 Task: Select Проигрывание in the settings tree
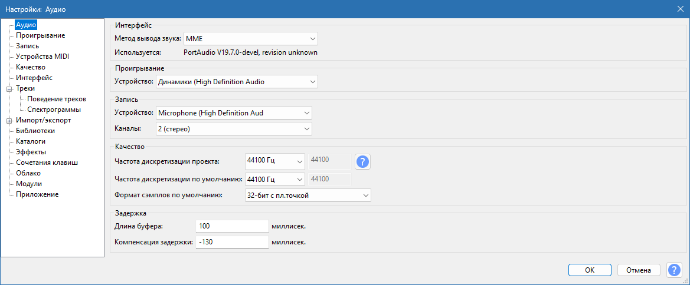pos(41,35)
